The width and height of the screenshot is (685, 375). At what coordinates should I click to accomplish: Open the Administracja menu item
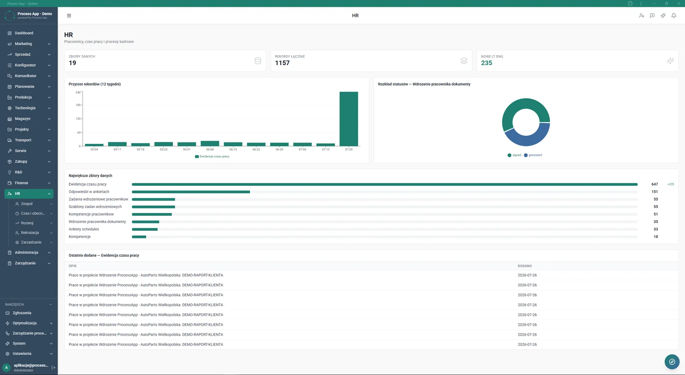pos(29,253)
